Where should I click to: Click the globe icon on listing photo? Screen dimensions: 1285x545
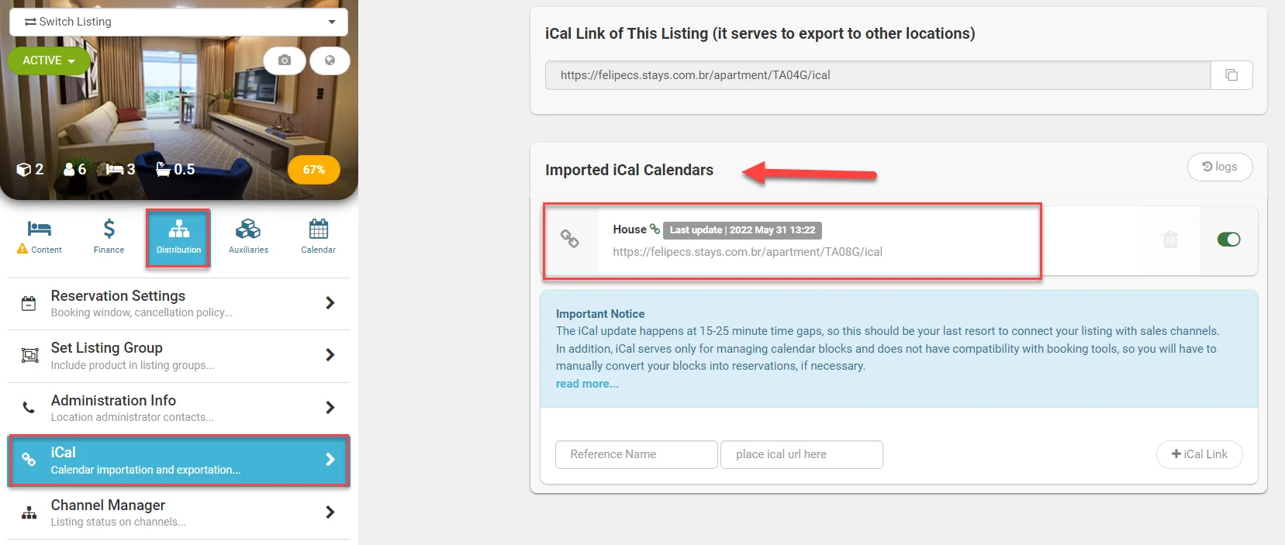pos(330,60)
